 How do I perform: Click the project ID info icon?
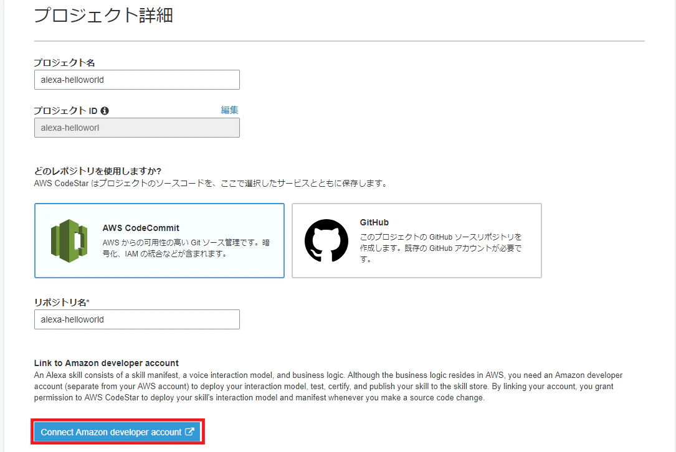(x=105, y=111)
